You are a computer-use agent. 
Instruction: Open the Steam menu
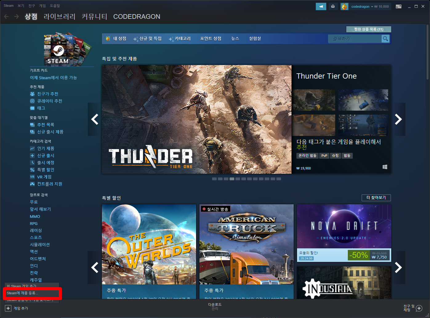click(x=9, y=6)
